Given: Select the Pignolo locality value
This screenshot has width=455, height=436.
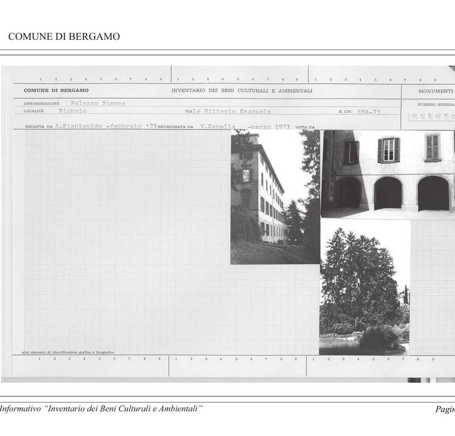Looking at the screenshot, I should (x=72, y=111).
